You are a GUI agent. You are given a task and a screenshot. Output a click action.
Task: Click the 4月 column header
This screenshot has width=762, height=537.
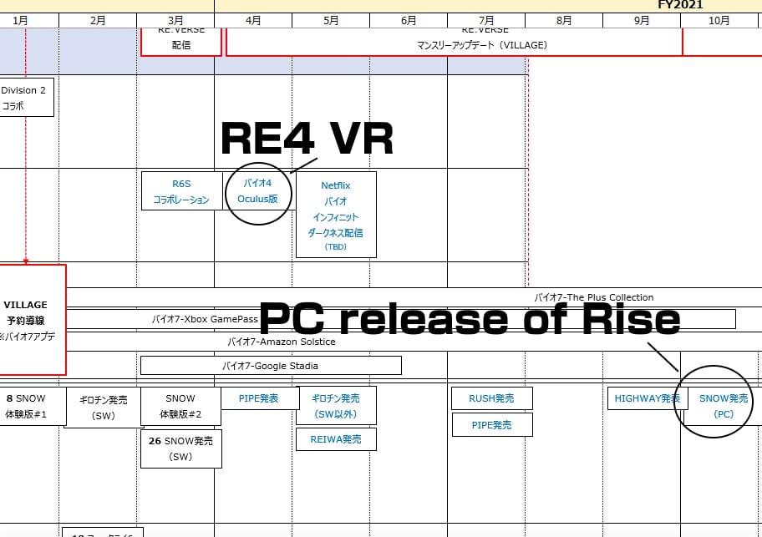click(x=253, y=20)
